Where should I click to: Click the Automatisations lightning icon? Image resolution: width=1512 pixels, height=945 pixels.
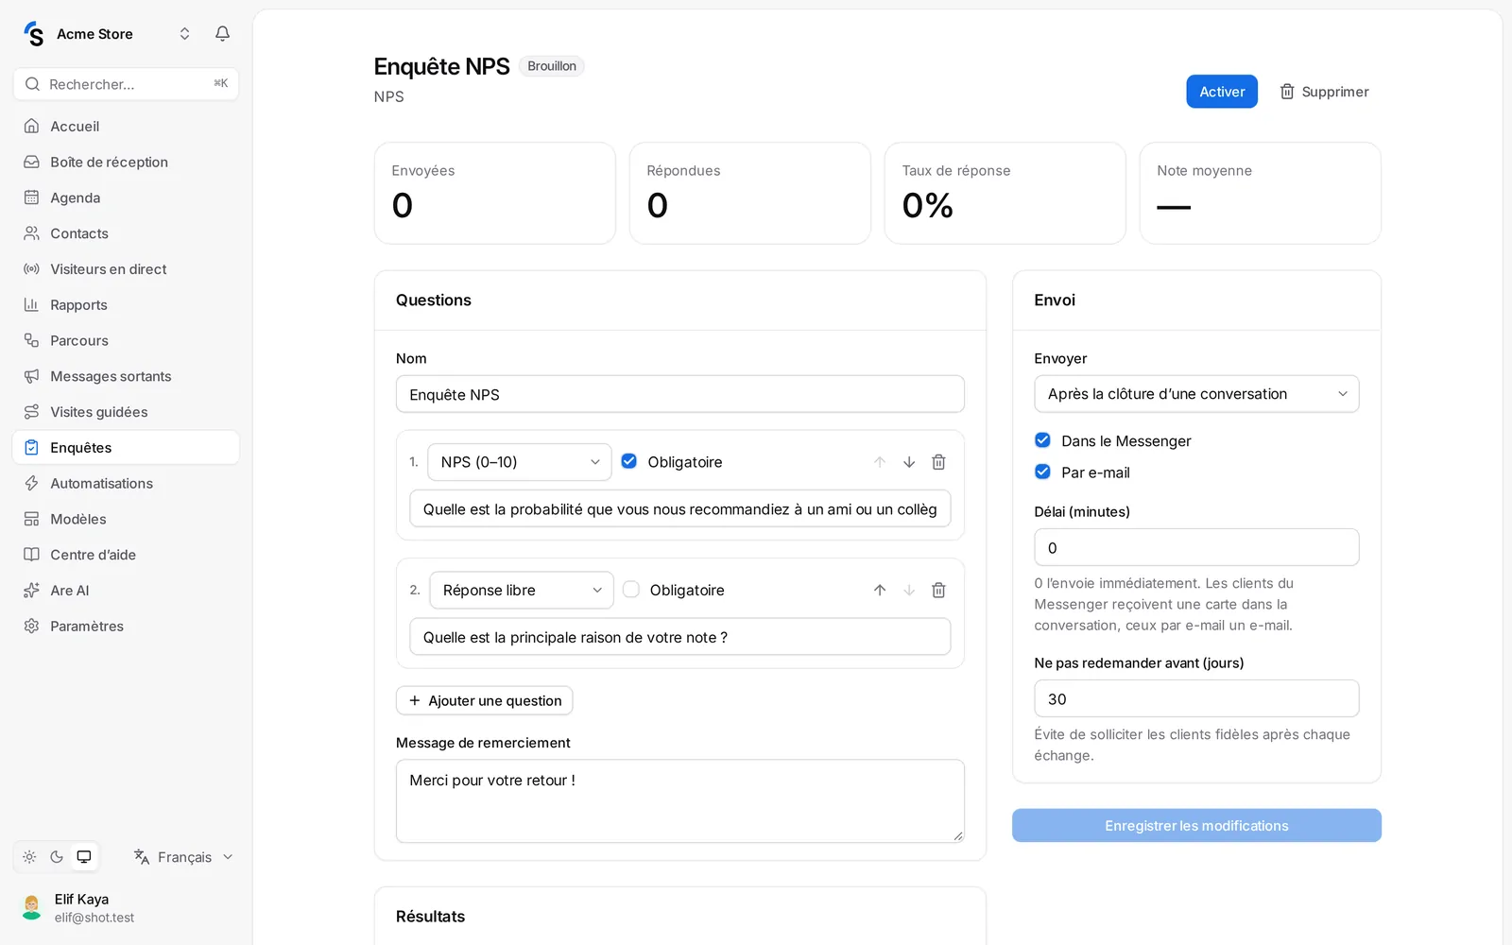tap(31, 483)
